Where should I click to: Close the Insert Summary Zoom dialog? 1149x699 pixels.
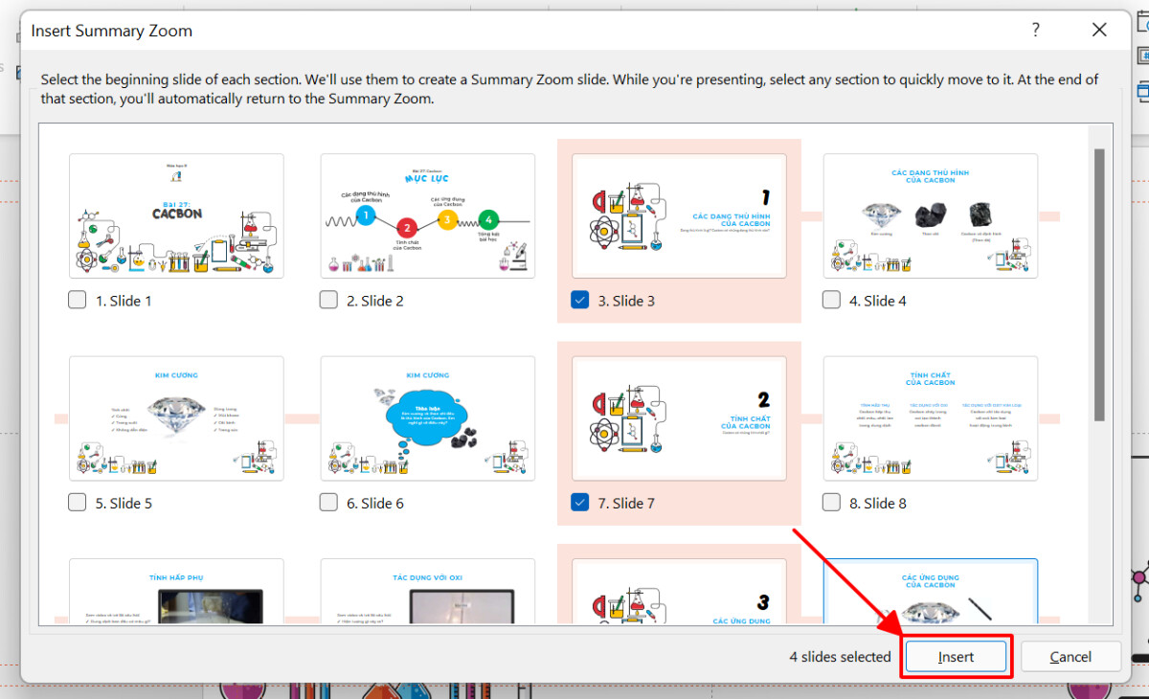(x=1098, y=30)
